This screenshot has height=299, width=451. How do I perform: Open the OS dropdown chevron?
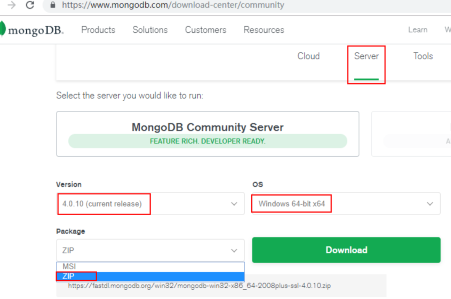coord(430,204)
